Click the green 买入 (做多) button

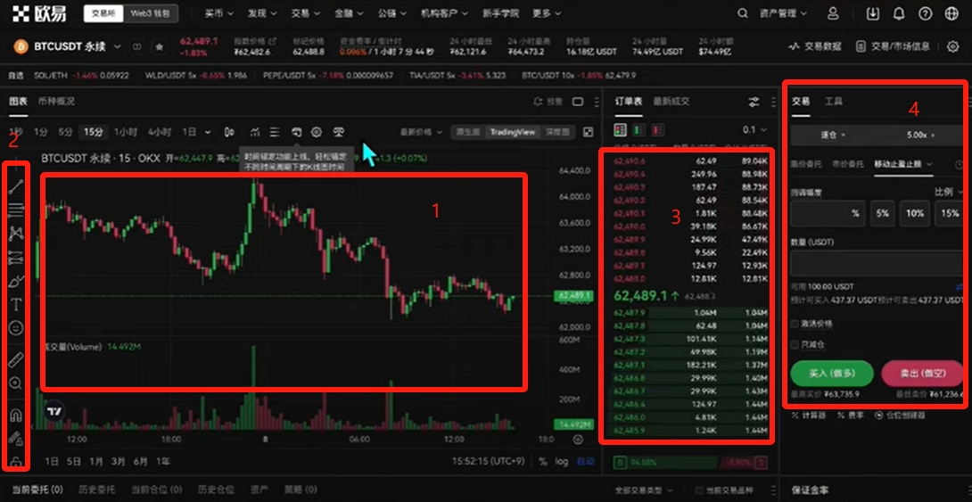pyautogui.click(x=832, y=374)
